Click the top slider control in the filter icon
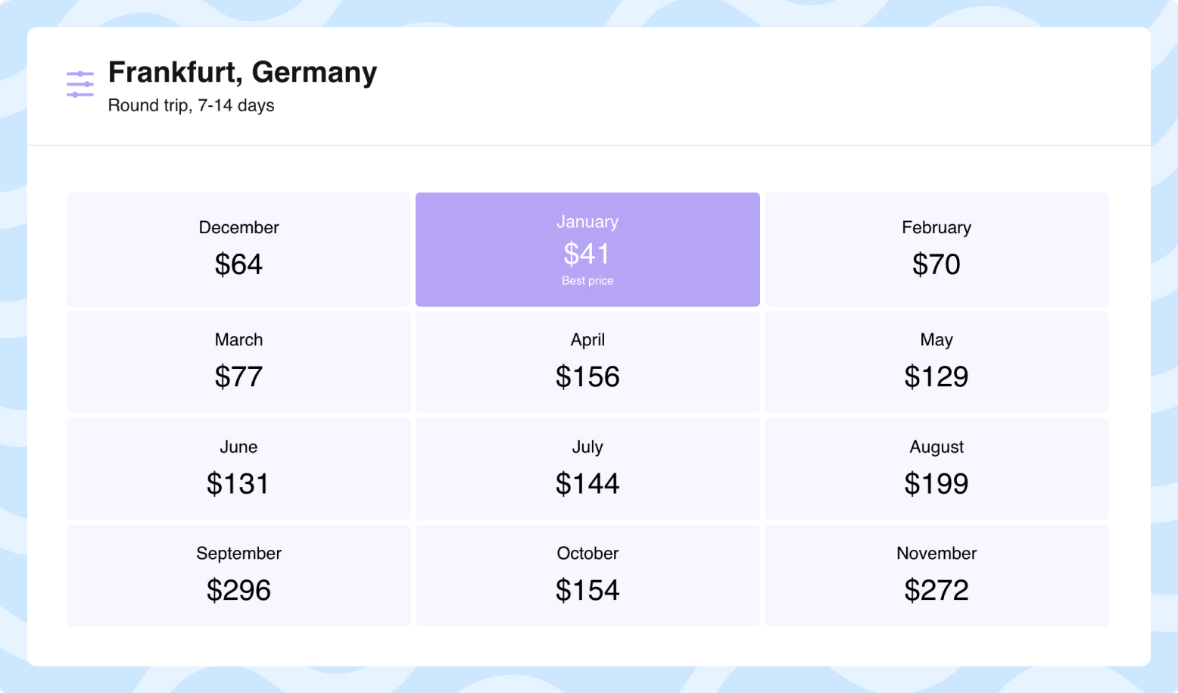Screen dimensions: 1178x693 (x=79, y=73)
